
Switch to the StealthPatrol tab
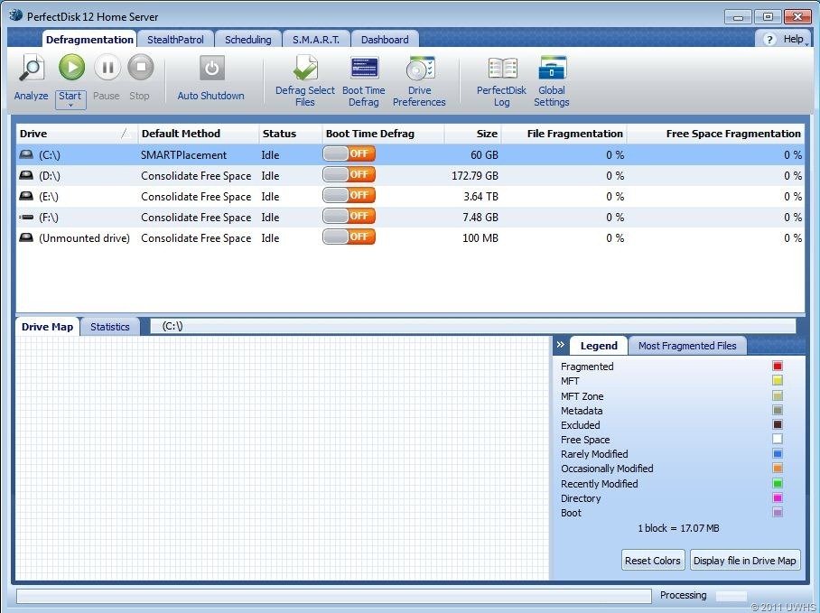pos(175,40)
